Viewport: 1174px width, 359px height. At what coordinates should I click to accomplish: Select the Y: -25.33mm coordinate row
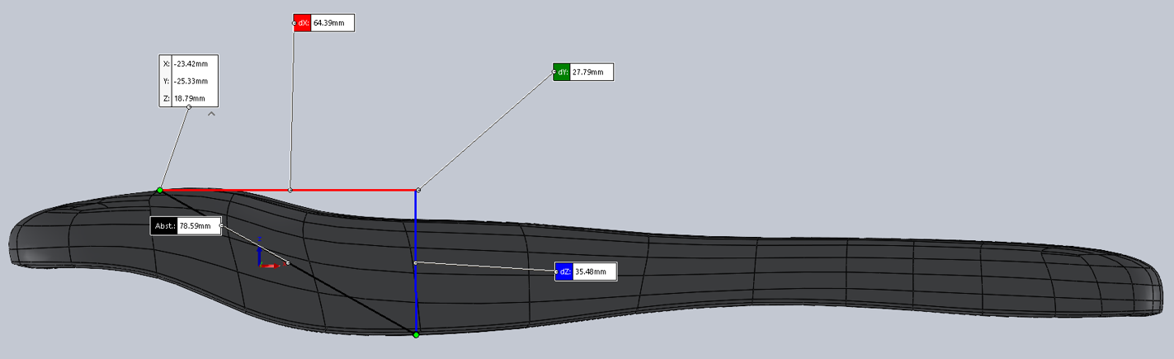[189, 81]
